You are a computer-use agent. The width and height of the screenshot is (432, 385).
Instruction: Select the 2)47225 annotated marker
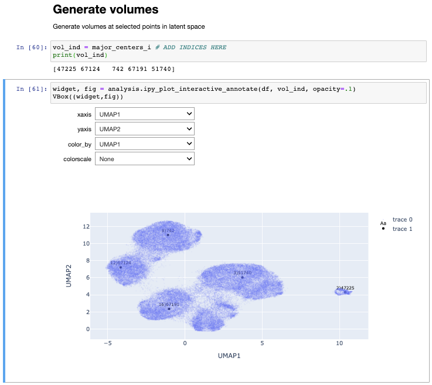pos(345,292)
